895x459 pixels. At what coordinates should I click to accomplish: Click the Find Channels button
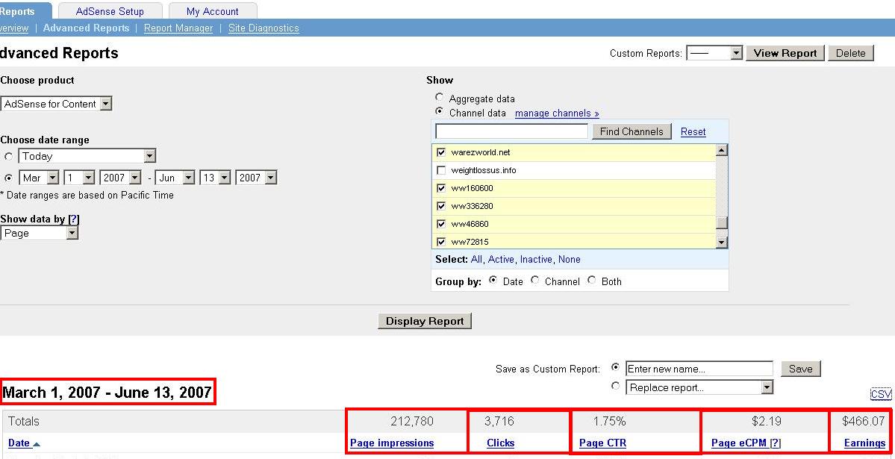point(632,131)
